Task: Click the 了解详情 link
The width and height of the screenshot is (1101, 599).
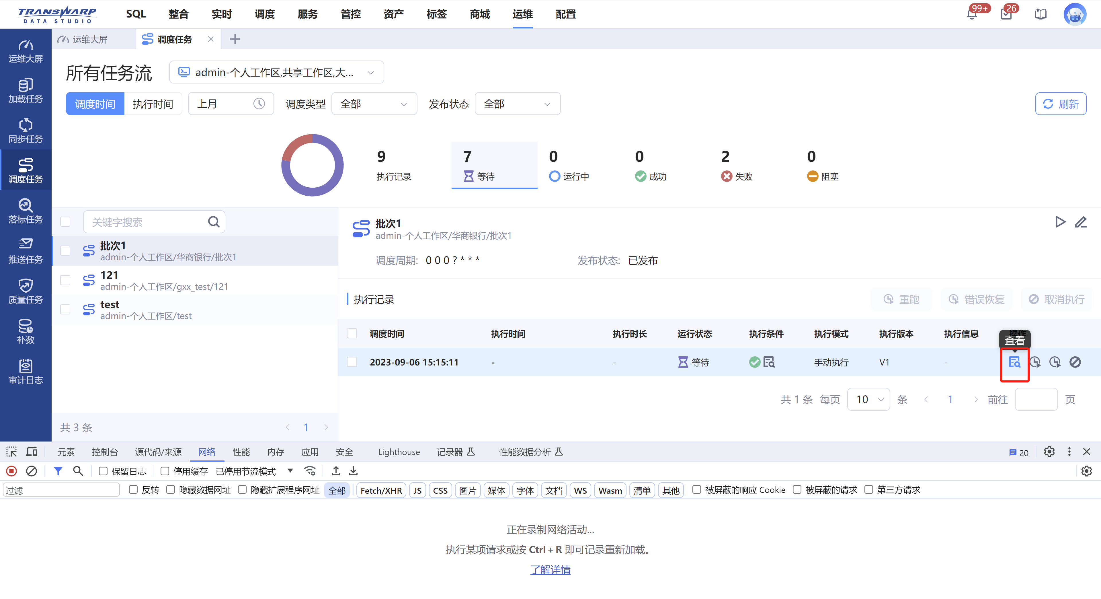Action: [550, 569]
